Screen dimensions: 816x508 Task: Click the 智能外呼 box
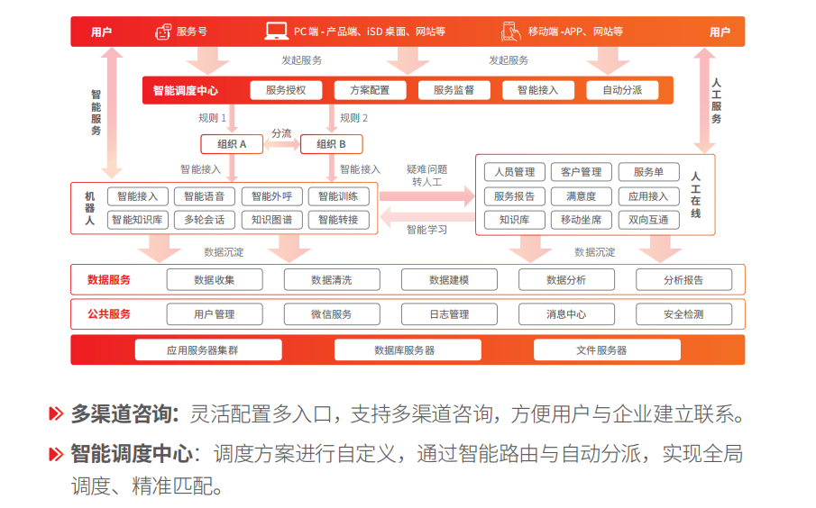(x=271, y=196)
